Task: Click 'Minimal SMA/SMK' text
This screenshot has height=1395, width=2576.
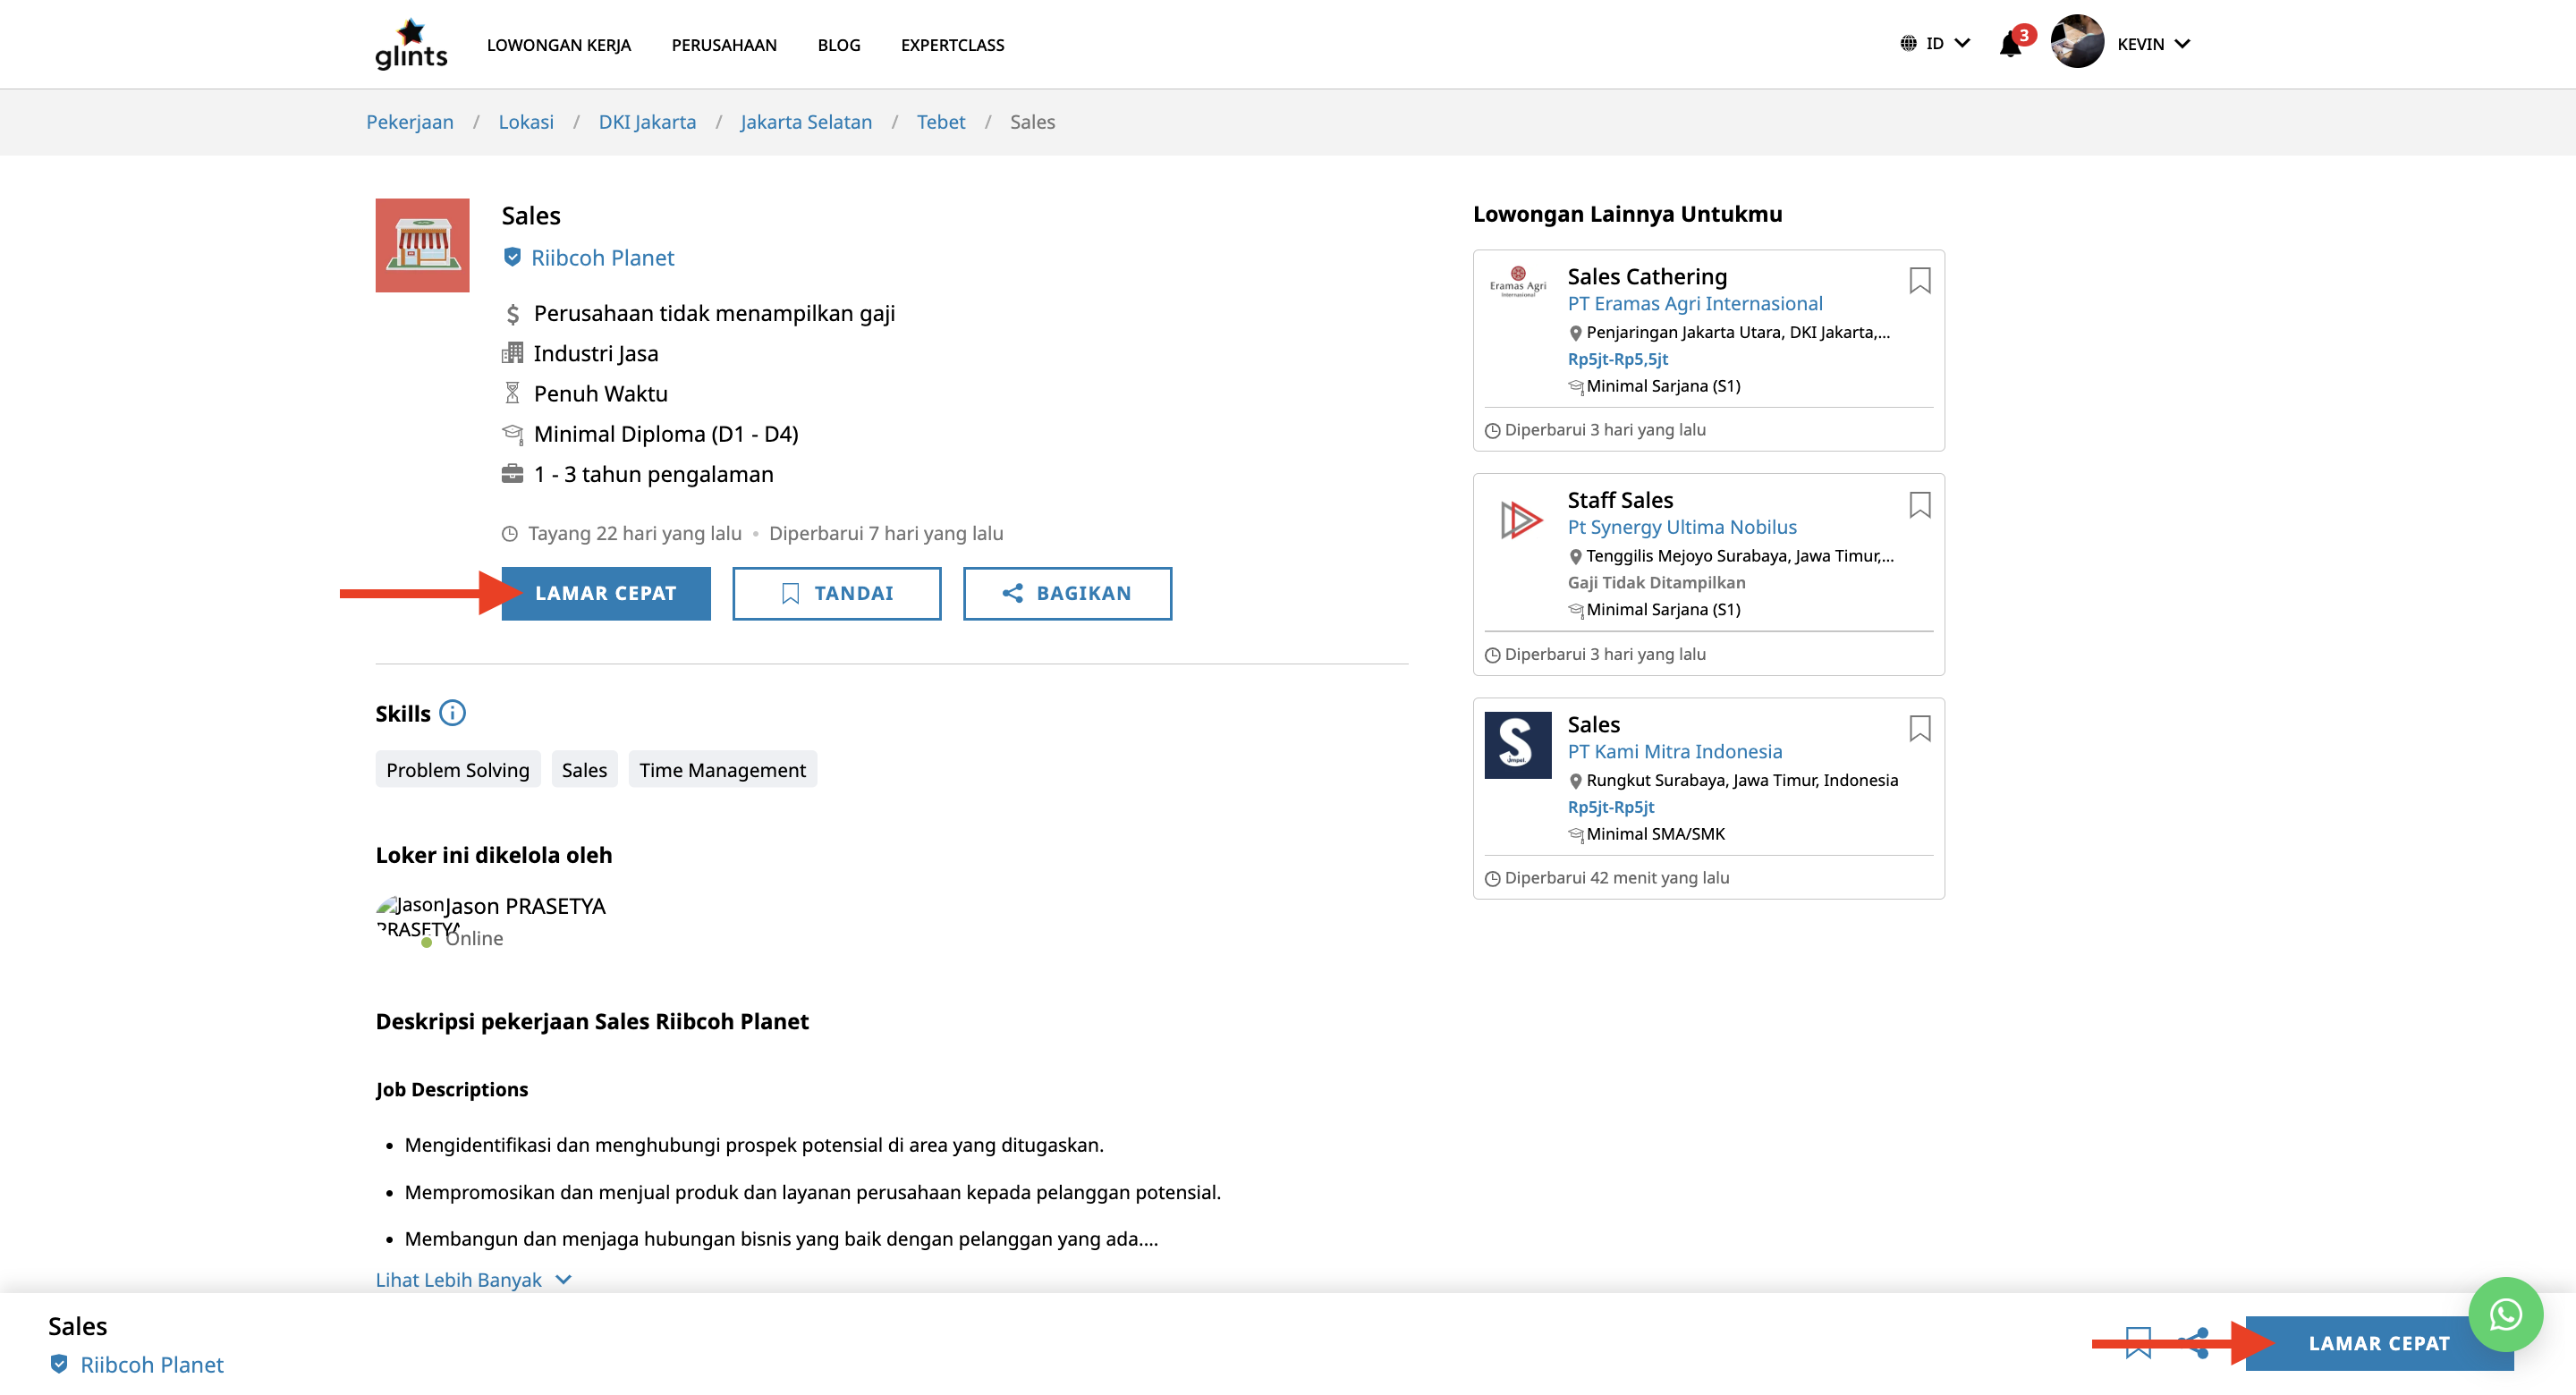Action: coord(1655,834)
